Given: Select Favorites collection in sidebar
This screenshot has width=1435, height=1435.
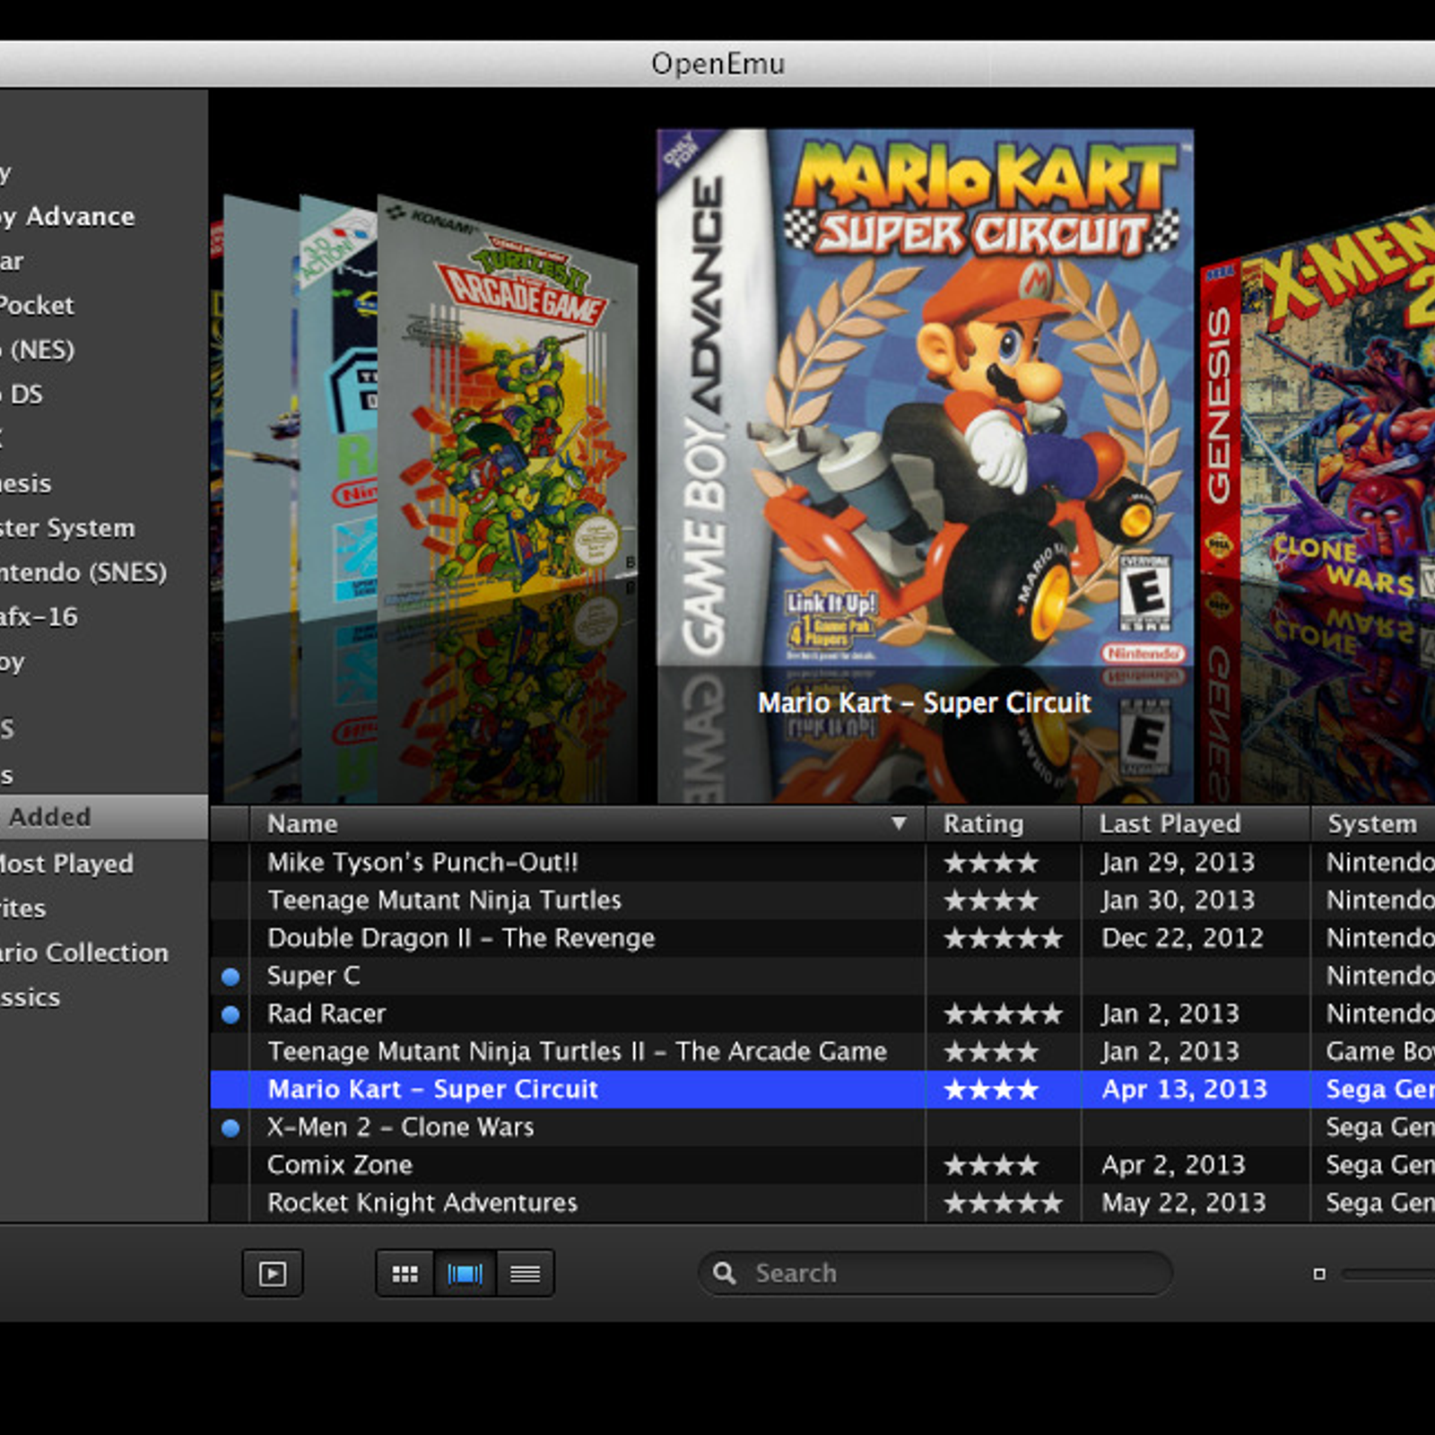Looking at the screenshot, I should pyautogui.click(x=23, y=909).
